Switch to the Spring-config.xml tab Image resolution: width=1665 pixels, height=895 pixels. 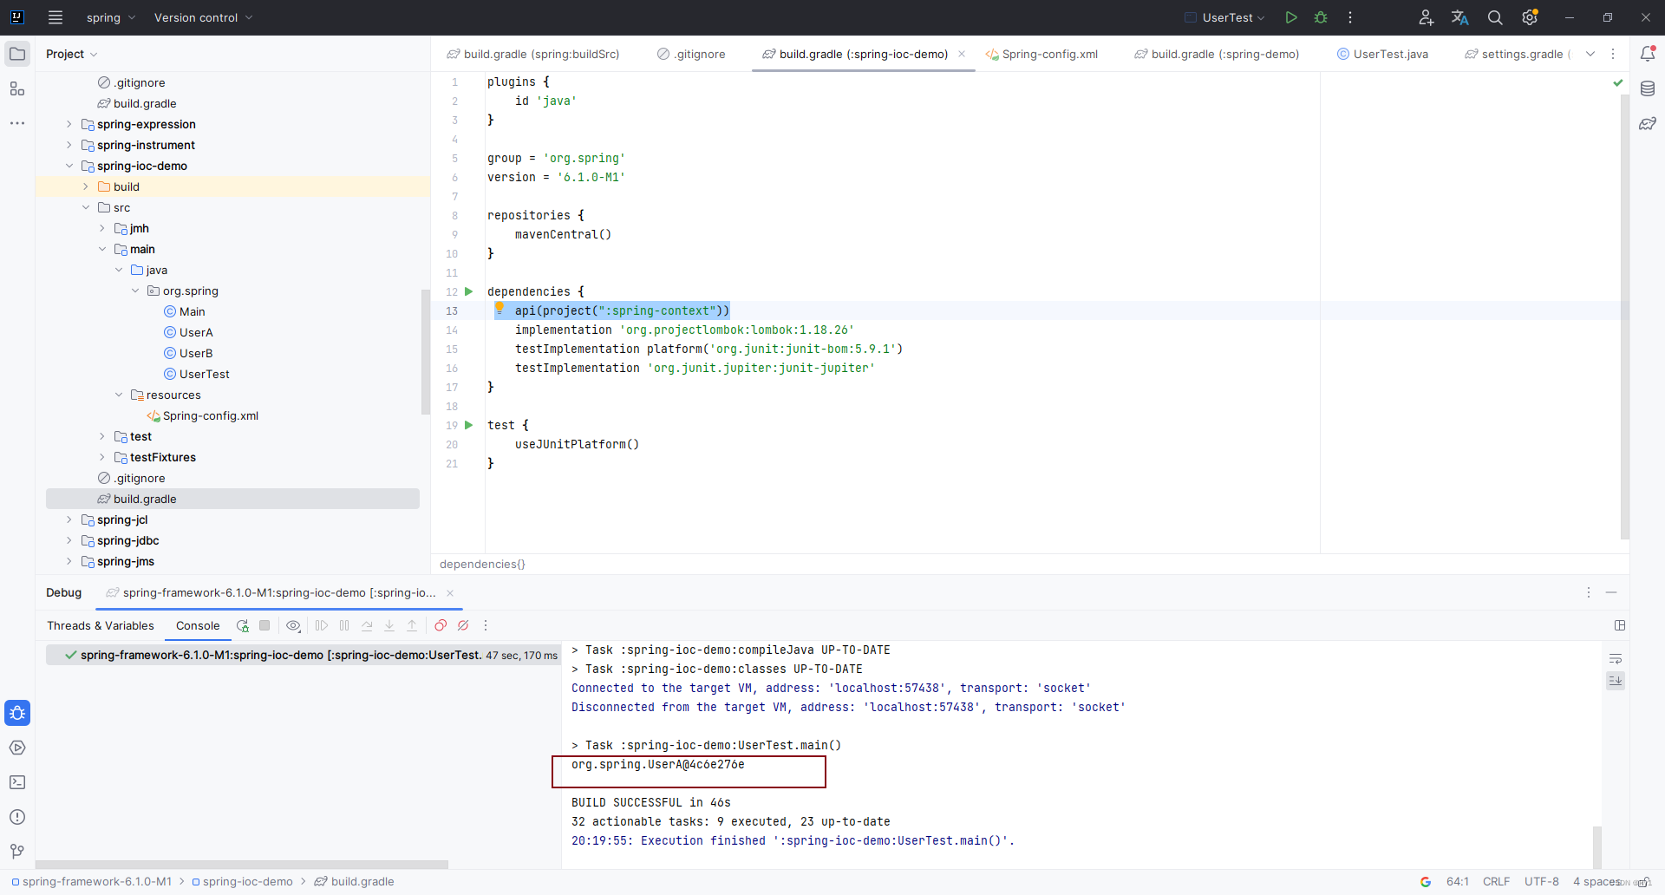click(x=1041, y=54)
